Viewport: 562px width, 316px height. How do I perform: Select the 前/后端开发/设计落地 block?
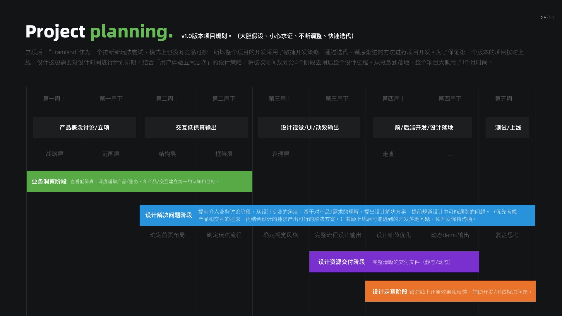pos(422,128)
